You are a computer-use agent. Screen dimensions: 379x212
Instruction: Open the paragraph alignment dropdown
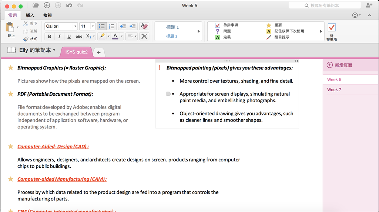(x=132, y=37)
